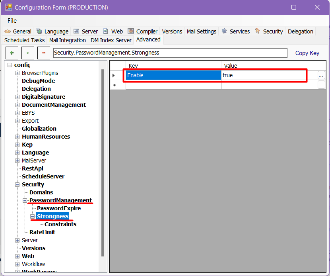Screen dimensions: 330x276
Task: Switch to the Compiler tab
Action: coord(143,31)
